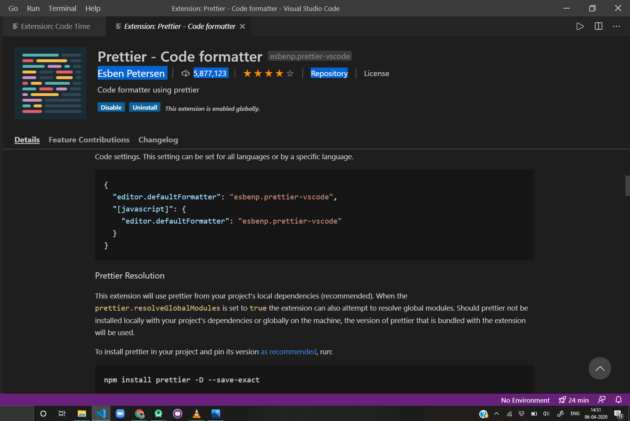Open the editor More Actions ellipsis menu
Screen dimensions: 630x421
point(616,26)
